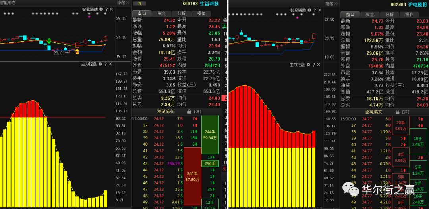Click 生益科技 市盈 value 39.83
Screen dimensions: 429x209
(x=169, y=72)
